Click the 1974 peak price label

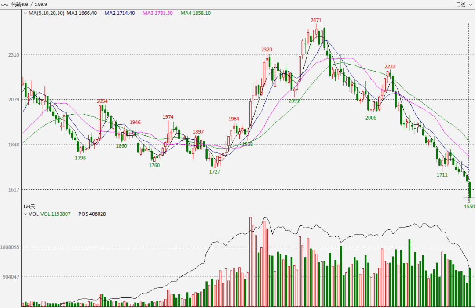click(x=168, y=117)
